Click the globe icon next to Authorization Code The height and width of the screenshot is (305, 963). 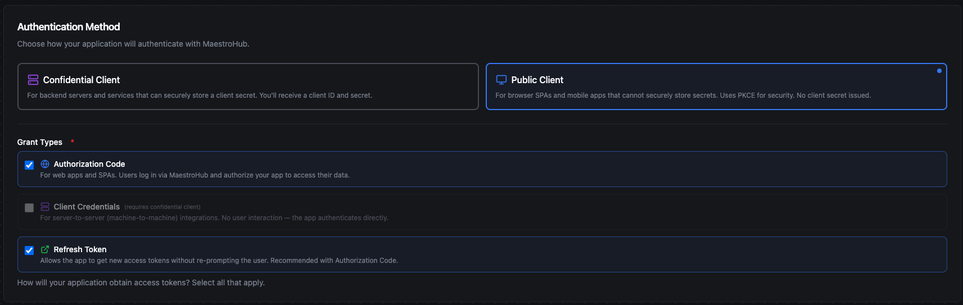45,164
